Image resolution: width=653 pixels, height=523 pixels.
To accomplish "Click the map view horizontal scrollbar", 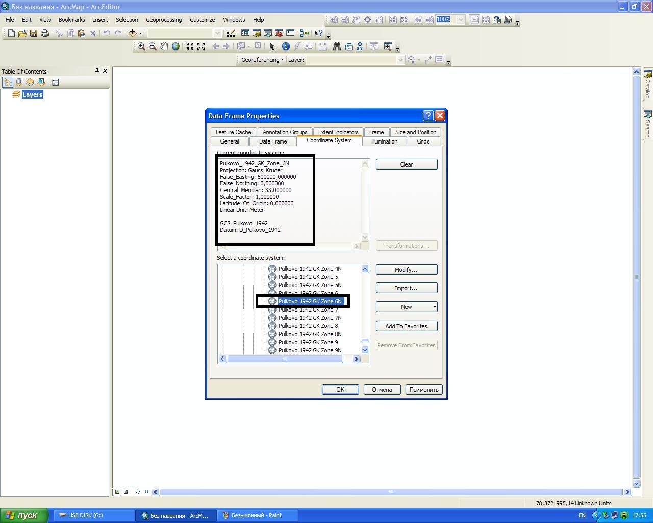I will coord(391,492).
